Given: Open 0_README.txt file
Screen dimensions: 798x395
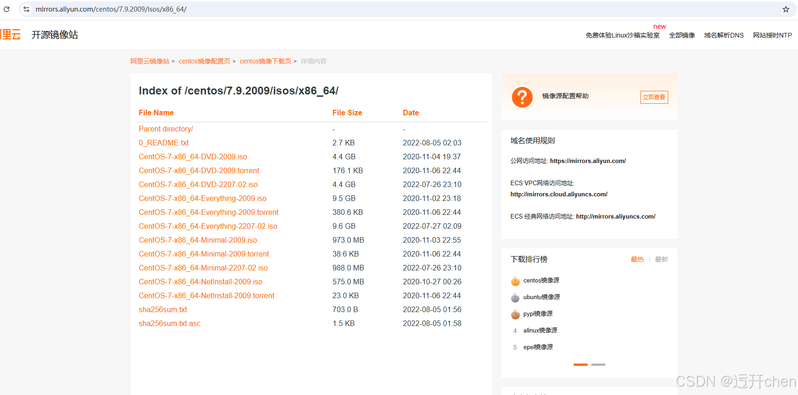Looking at the screenshot, I should coord(164,143).
